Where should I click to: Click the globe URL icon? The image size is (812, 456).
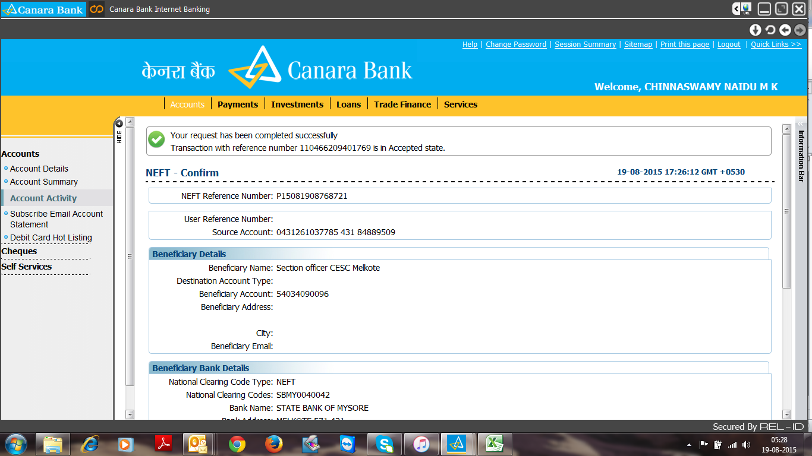746,9
